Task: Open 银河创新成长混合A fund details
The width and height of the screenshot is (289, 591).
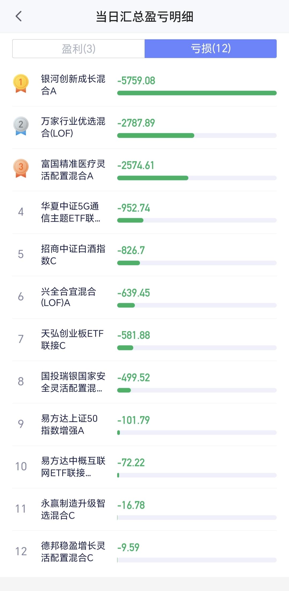Action: [73, 85]
